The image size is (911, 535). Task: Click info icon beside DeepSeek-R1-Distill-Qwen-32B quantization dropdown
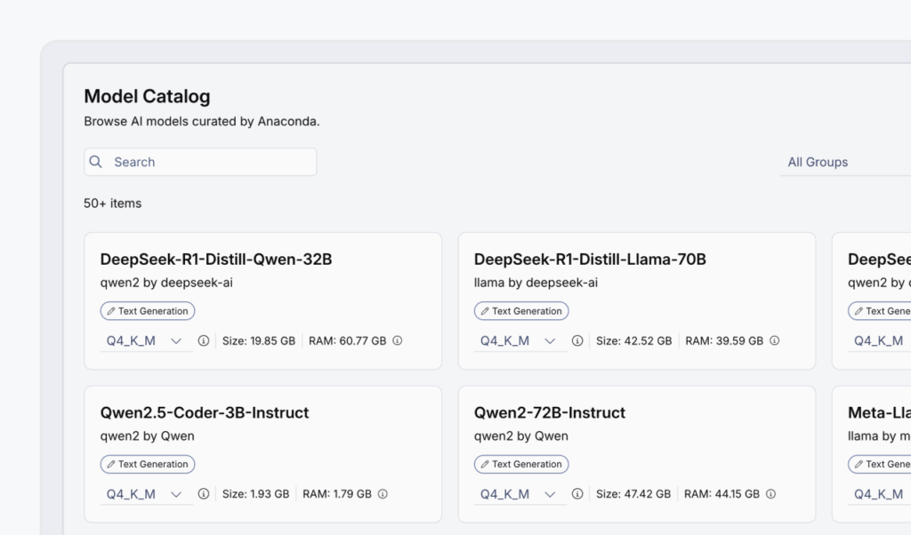pos(204,340)
